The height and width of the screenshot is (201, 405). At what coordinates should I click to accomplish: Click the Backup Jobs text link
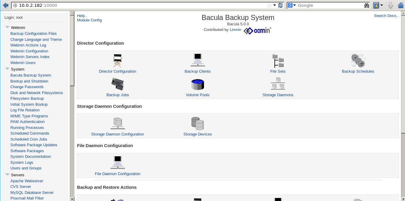tap(117, 95)
